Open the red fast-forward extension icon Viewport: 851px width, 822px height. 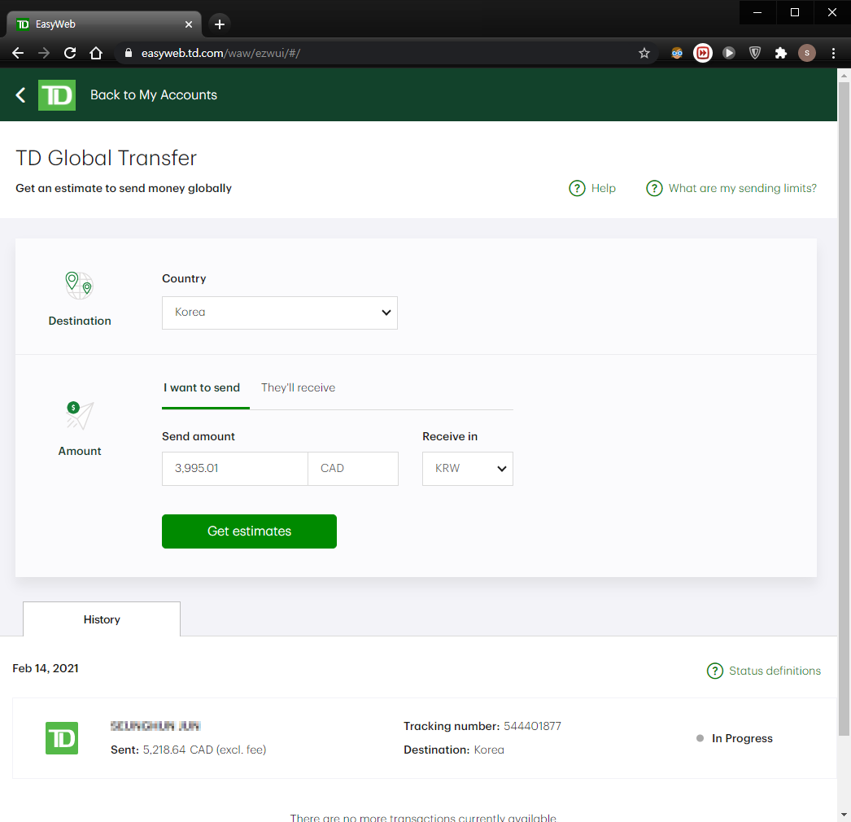pos(703,53)
